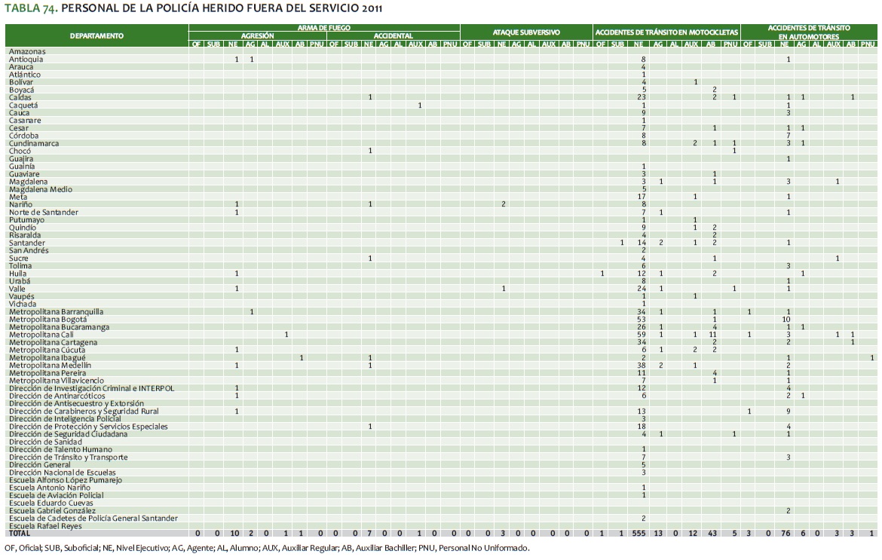Image resolution: width=882 pixels, height=560 pixels.
Task: Select the ARMA DE FUEGO header
Action: click(323, 28)
